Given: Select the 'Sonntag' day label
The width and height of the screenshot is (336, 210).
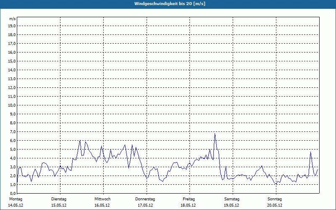Looking at the screenshot, I should tap(275, 199).
